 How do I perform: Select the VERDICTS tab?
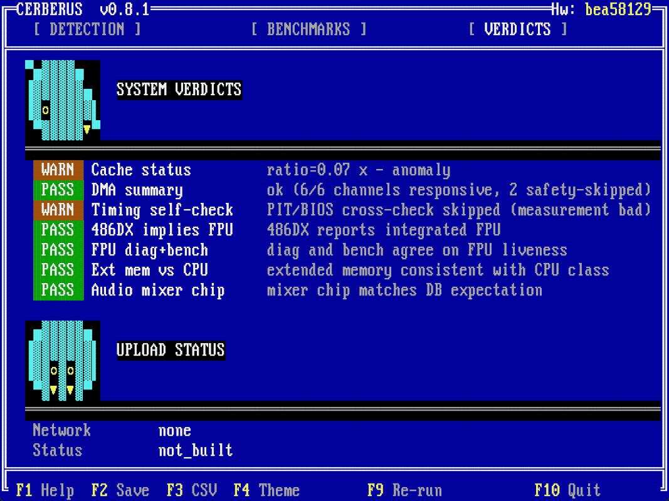[x=517, y=29]
